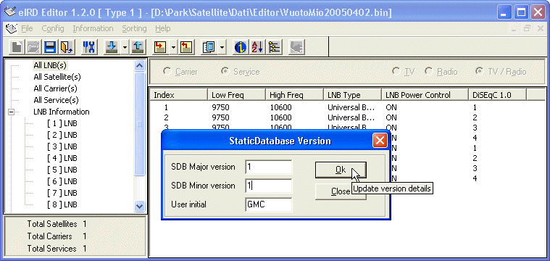Click the Low Freq column header

[236, 95]
